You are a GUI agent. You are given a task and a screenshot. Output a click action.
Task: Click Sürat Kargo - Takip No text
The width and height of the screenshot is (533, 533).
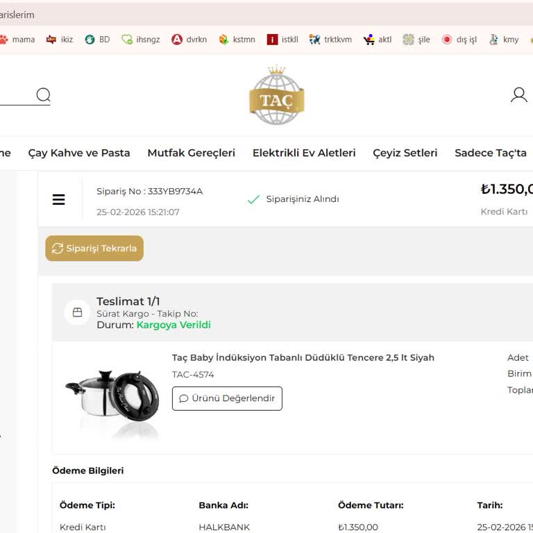tap(147, 314)
